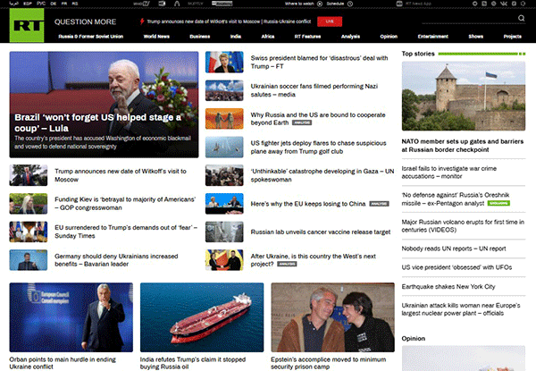536x371 pixels.
Task: Click the ANALYSIS badge on West's next project story
Action: click(x=287, y=264)
